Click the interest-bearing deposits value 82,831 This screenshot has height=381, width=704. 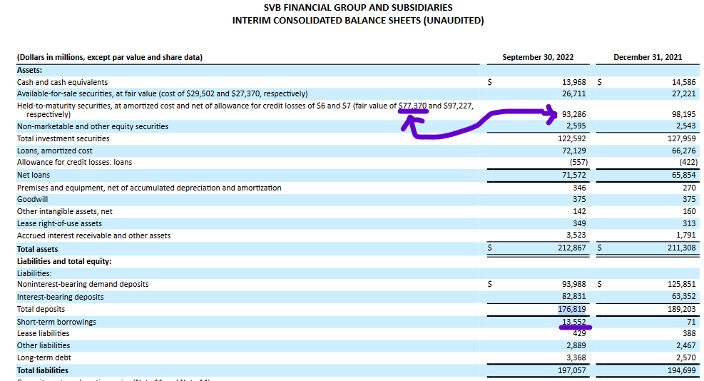coord(573,297)
